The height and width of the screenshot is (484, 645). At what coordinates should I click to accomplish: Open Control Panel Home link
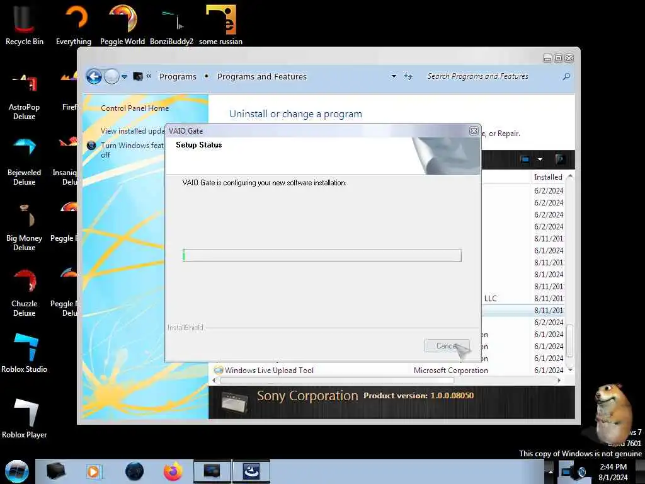pos(135,108)
